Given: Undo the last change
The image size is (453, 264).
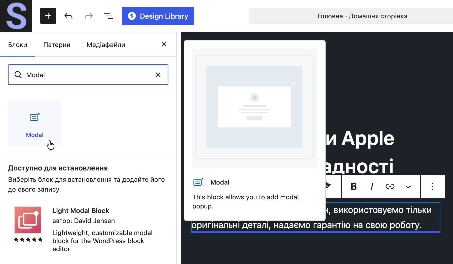Looking at the screenshot, I should tap(68, 16).
